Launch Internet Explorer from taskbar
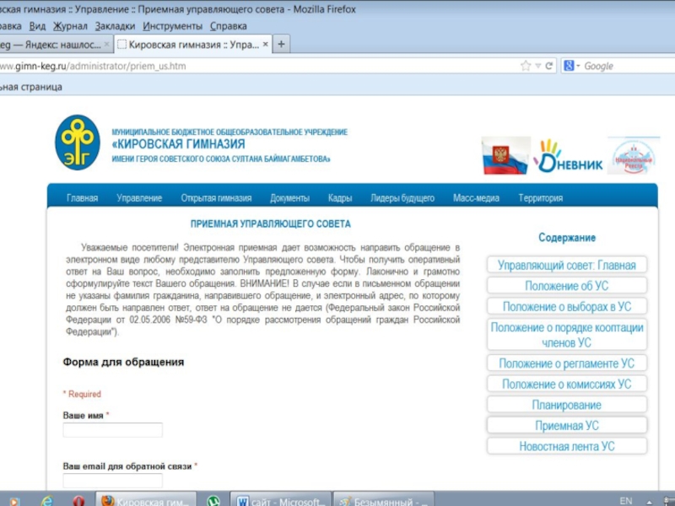Viewport: 675px width, 506px height. point(46,500)
